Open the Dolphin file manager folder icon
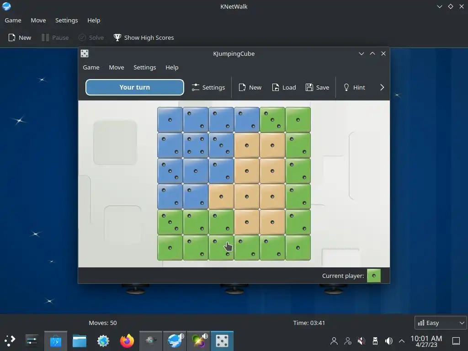The height and width of the screenshot is (351, 468). [x=80, y=341]
